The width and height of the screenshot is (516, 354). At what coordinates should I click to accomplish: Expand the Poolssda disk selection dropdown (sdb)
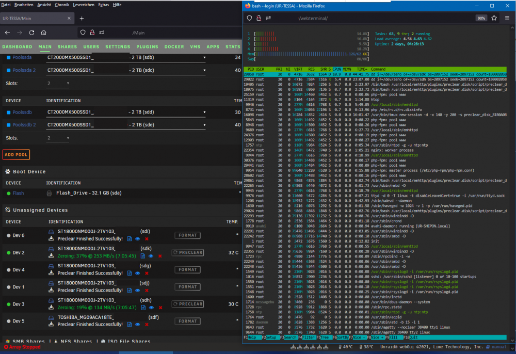(126, 57)
